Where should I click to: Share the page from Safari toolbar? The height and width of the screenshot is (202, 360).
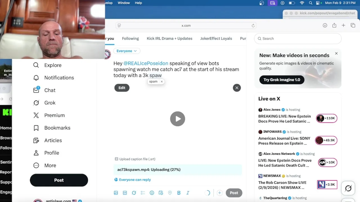(334, 26)
